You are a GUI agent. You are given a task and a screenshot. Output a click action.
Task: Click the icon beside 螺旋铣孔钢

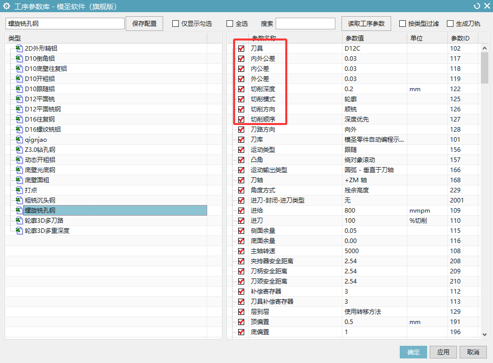pyautogui.click(x=19, y=210)
